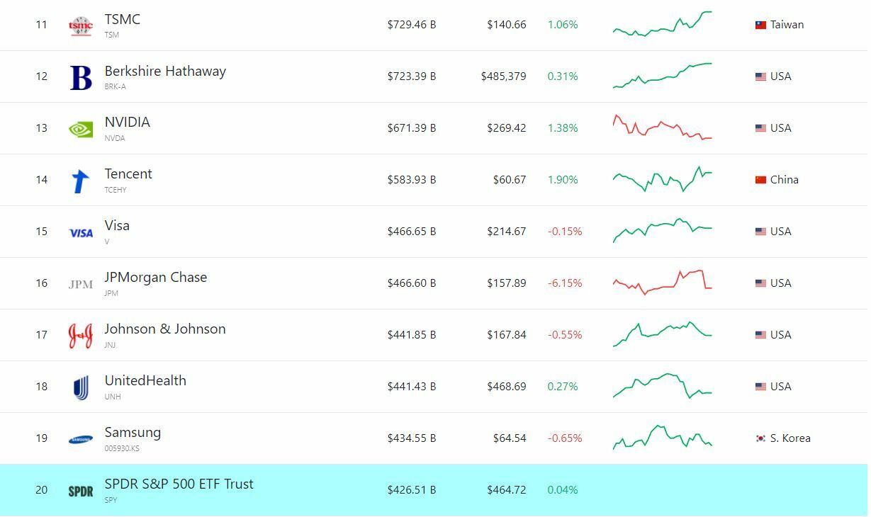Click the S. Korea flag by Samsung
871x517 pixels.
760,438
